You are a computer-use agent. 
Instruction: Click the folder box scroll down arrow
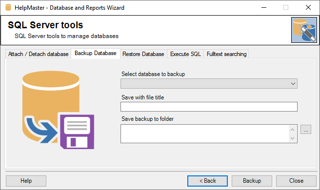click(x=293, y=138)
